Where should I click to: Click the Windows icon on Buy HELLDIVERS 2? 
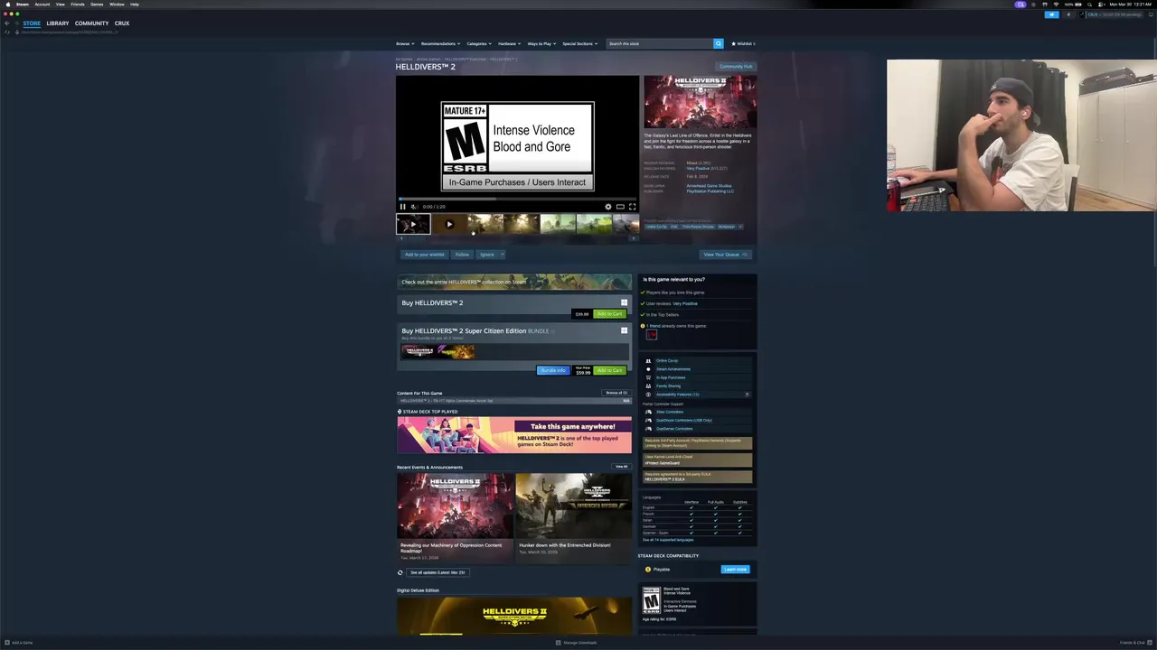click(624, 302)
